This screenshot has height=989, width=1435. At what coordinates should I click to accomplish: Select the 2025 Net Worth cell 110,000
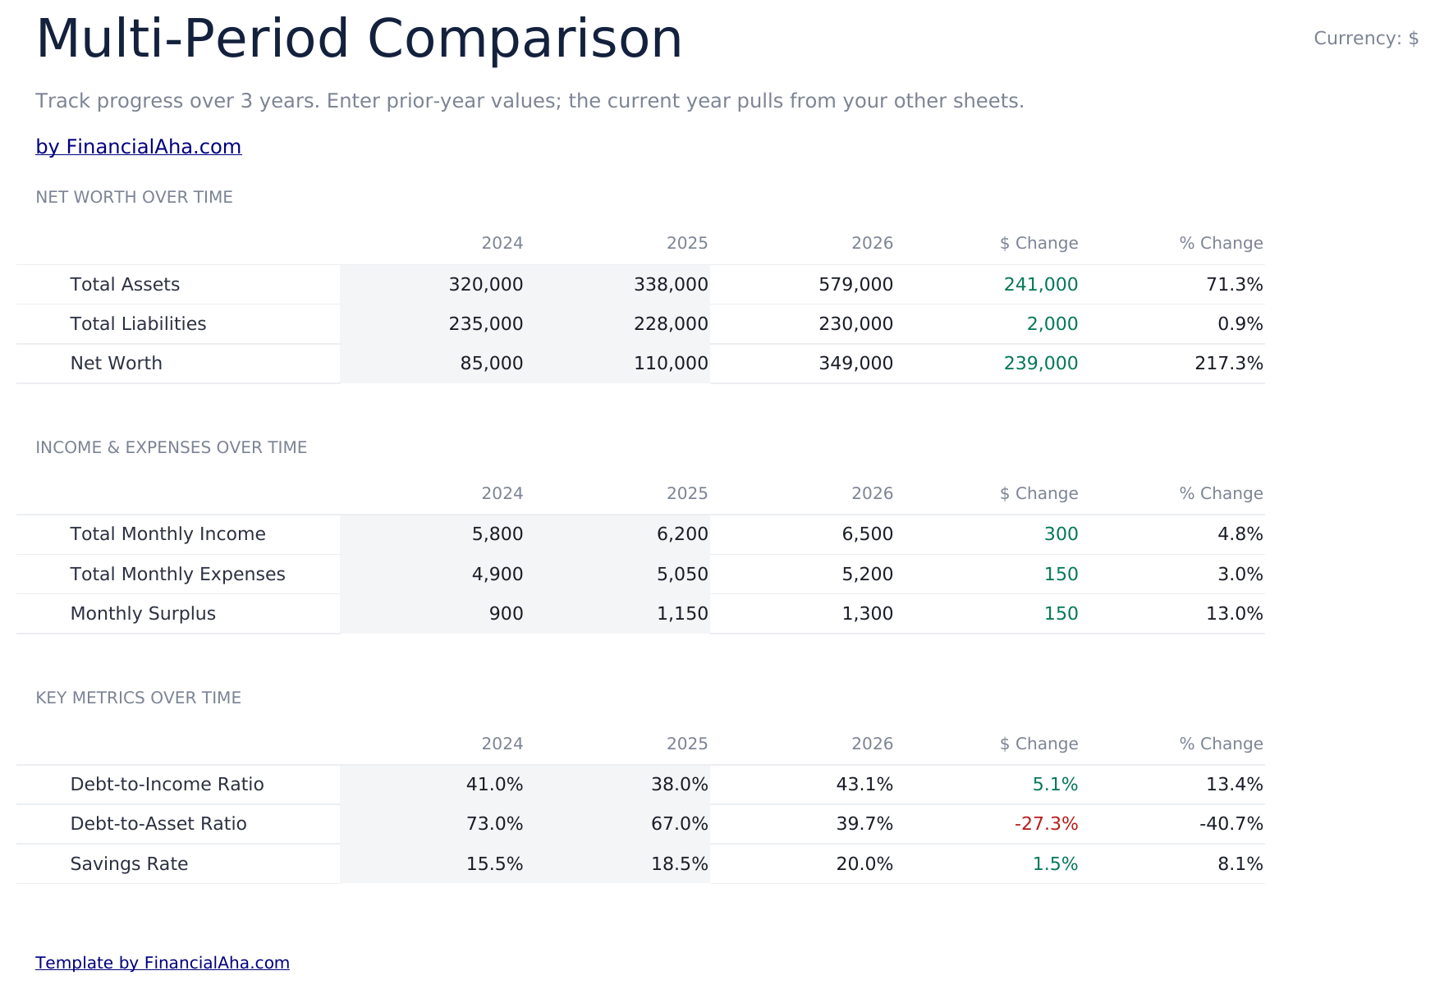point(671,364)
